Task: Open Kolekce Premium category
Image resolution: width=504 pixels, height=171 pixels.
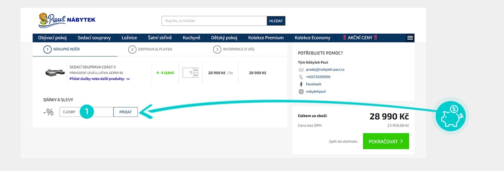Action: pos(266,38)
